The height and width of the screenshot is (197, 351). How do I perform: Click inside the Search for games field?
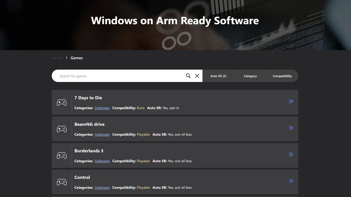[117, 76]
